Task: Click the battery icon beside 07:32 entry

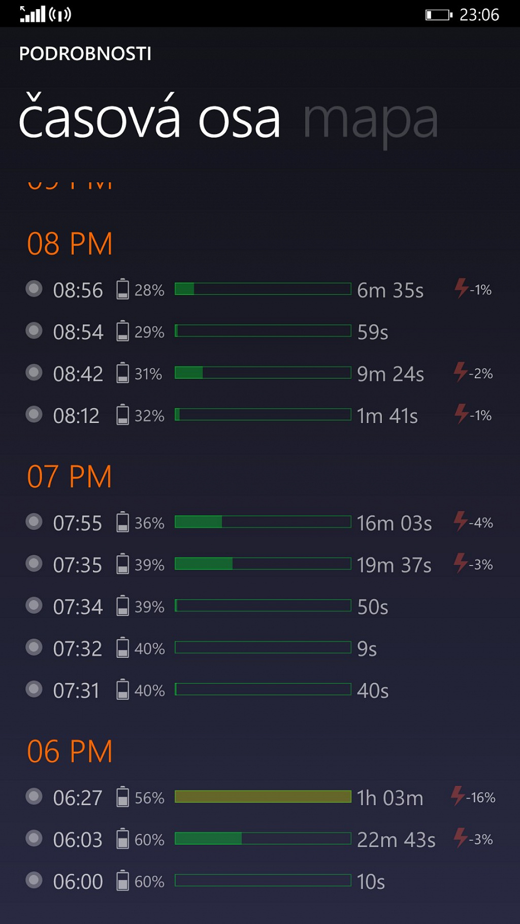Action: 122,648
